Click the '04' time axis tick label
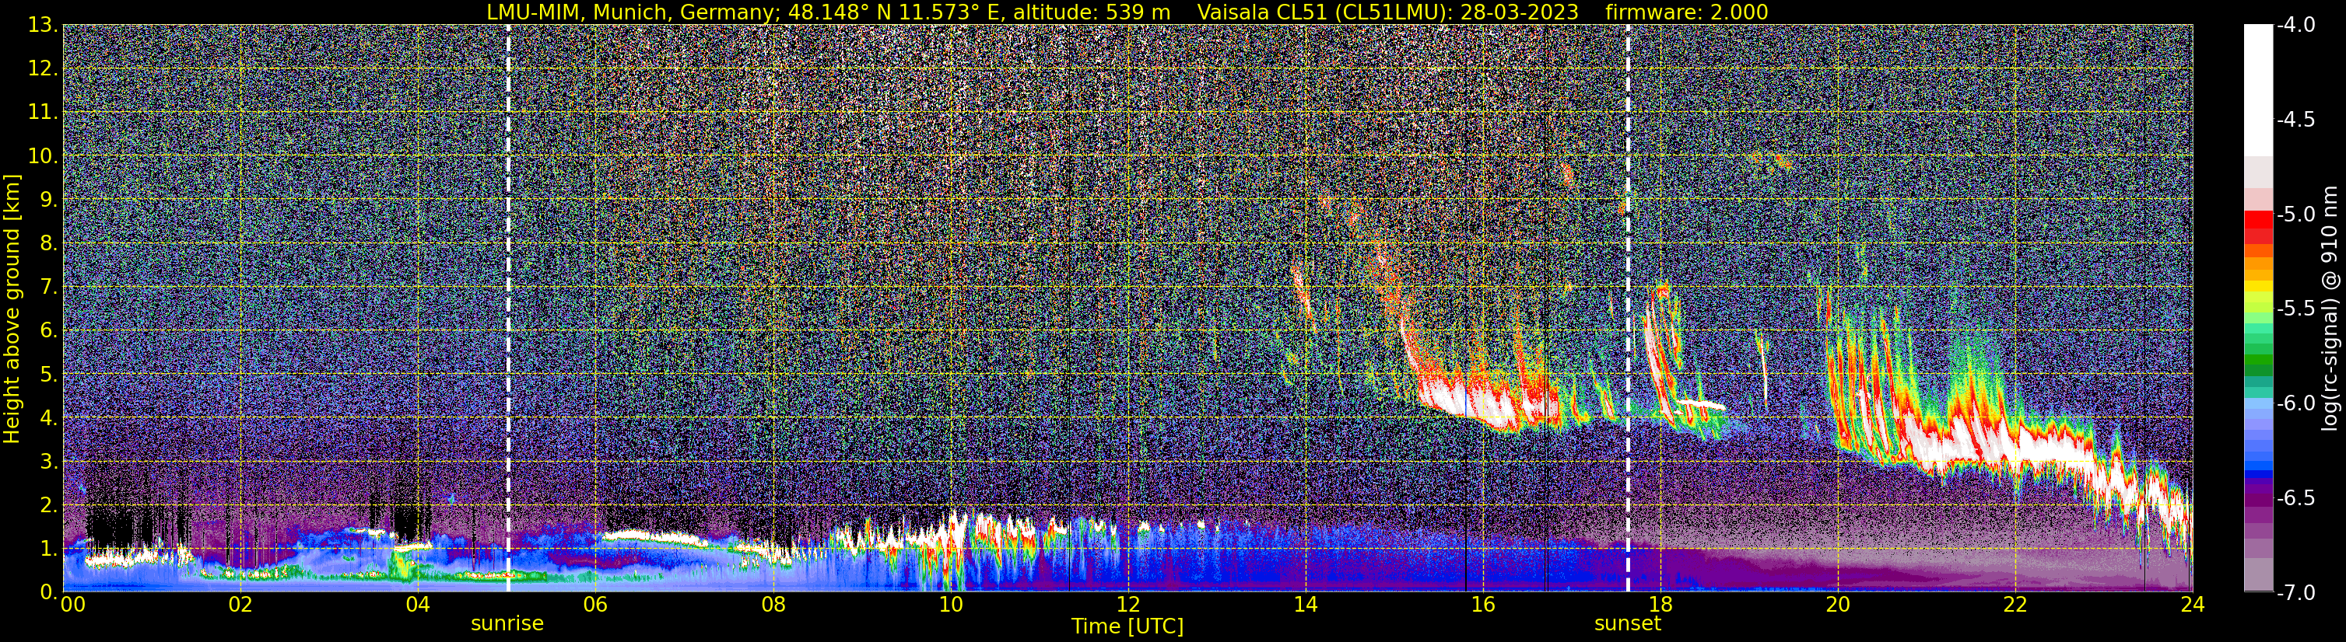The width and height of the screenshot is (2346, 642). pos(417,605)
